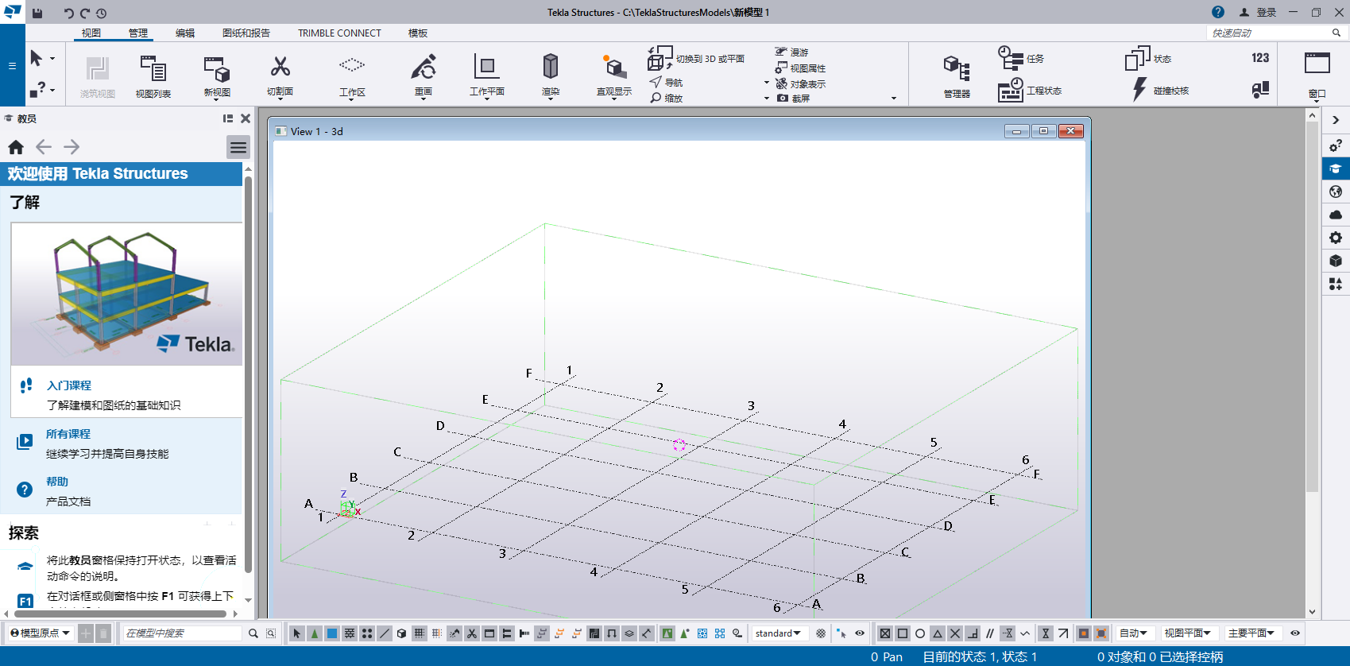Screen dimensions: 1350x666
Task: Toggle the eye icon next to selection filter
Action: coord(860,633)
